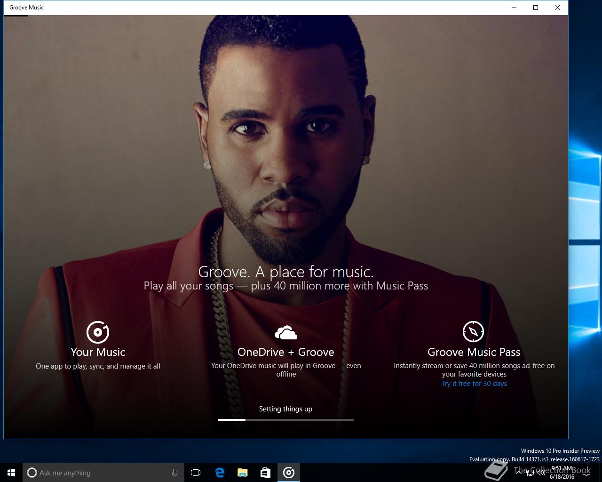
Task: Click the volume icon in the system tray
Action: tap(541, 473)
